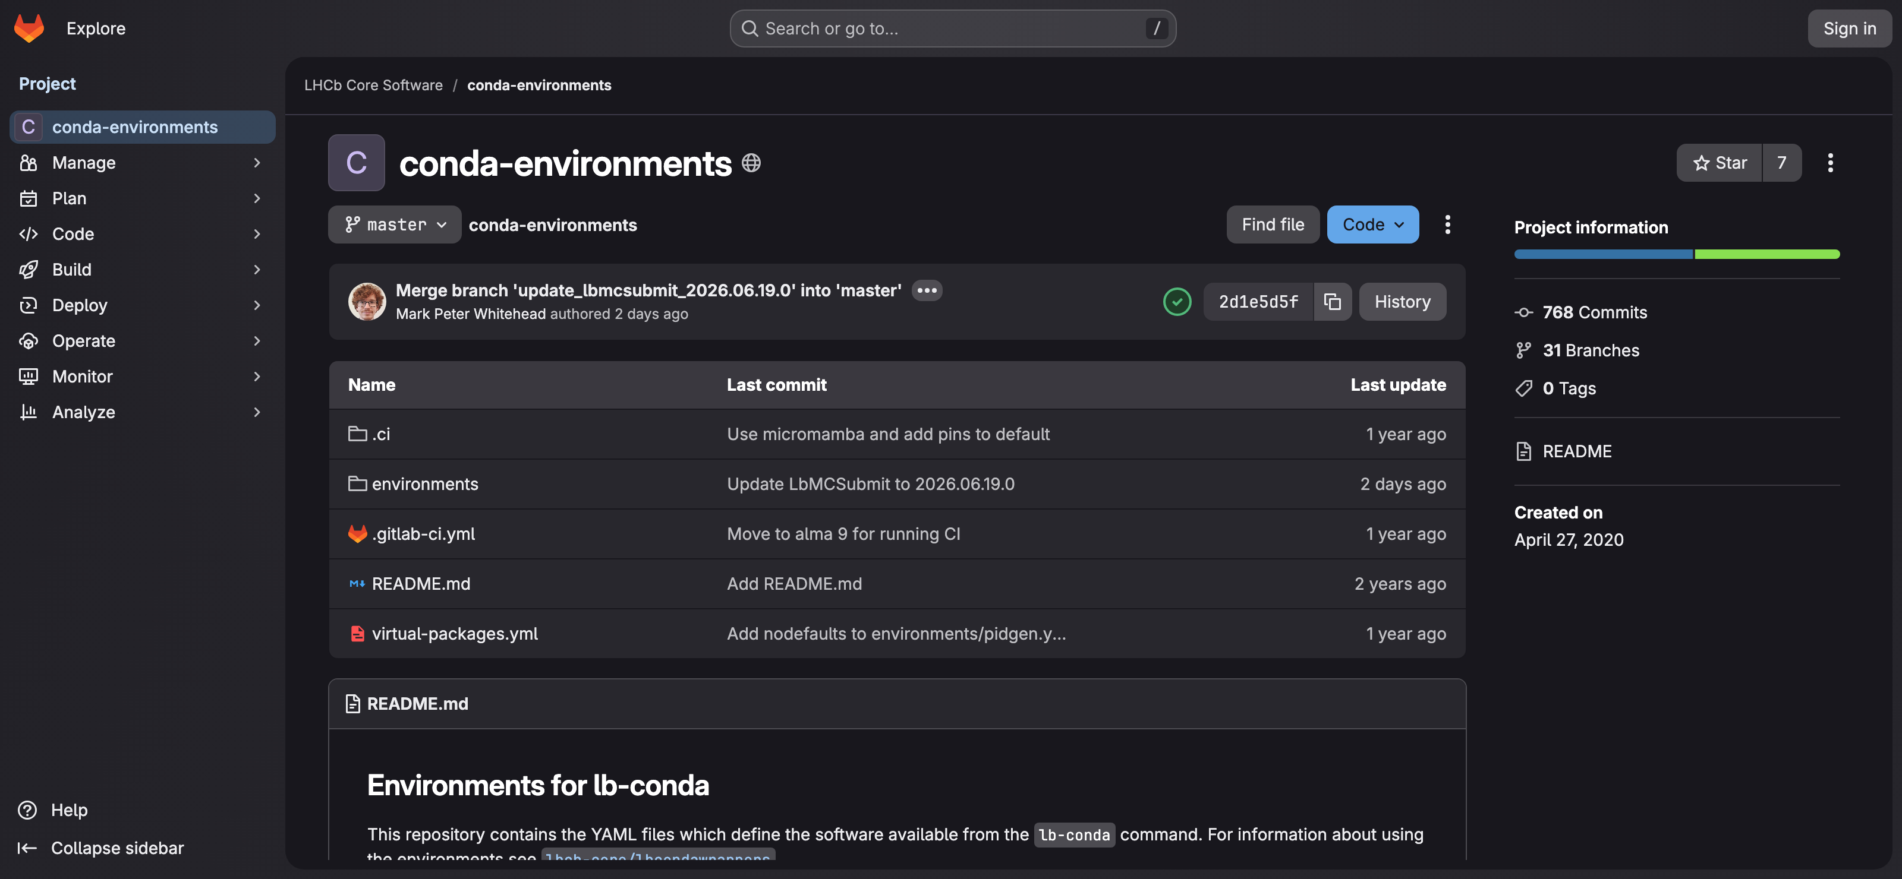Select the conda-environments project in the sidebar
Image resolution: width=1902 pixels, height=879 pixels.
(143, 127)
